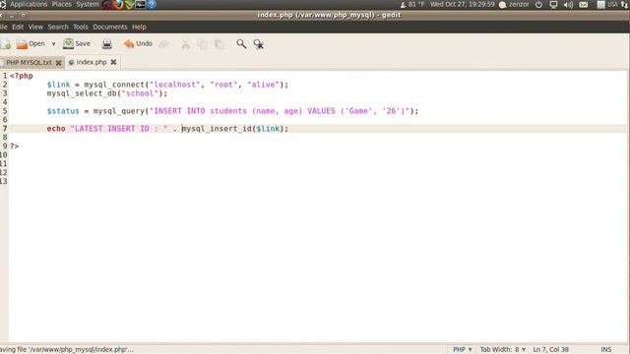
Task: Open the Places panel menu
Action: tap(61, 4)
